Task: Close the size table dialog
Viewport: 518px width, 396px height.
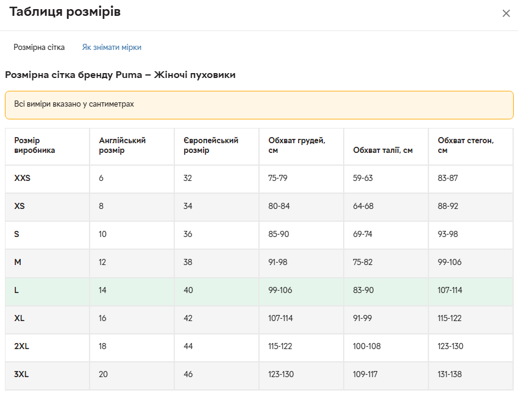Action: [x=506, y=13]
